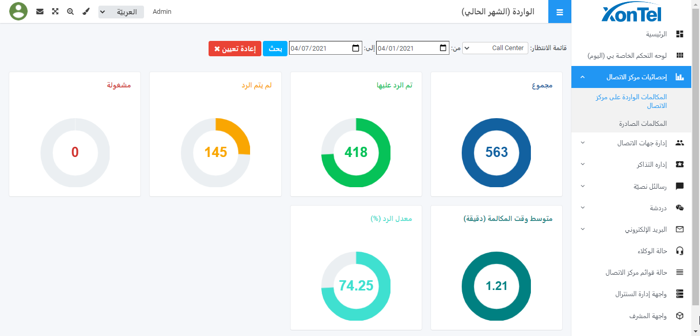Click the ticket icon for إداره التذاكر

680,164
